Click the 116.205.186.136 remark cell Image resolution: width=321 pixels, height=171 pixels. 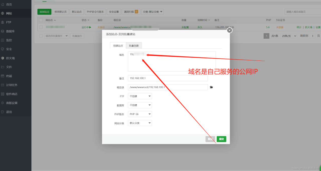pos(225,27)
